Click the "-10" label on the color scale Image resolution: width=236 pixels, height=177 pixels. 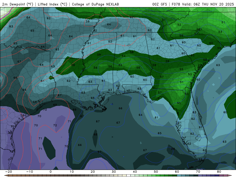tap(29, 172)
